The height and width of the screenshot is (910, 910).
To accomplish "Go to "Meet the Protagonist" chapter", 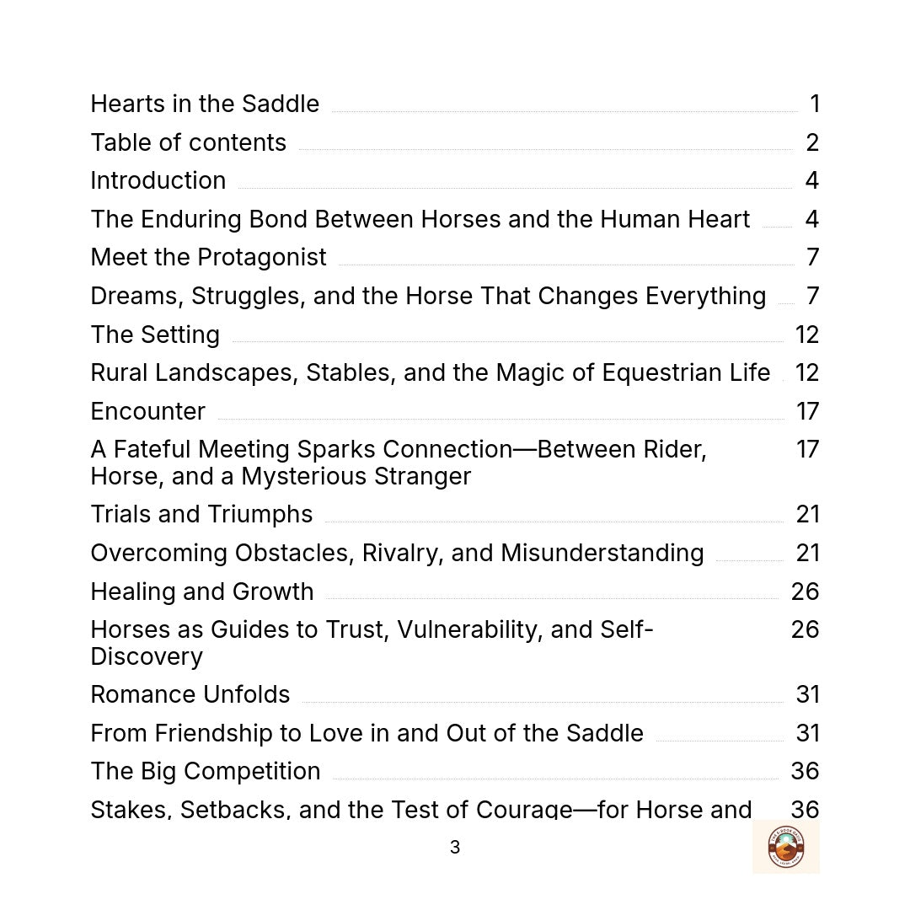I will coord(208,257).
